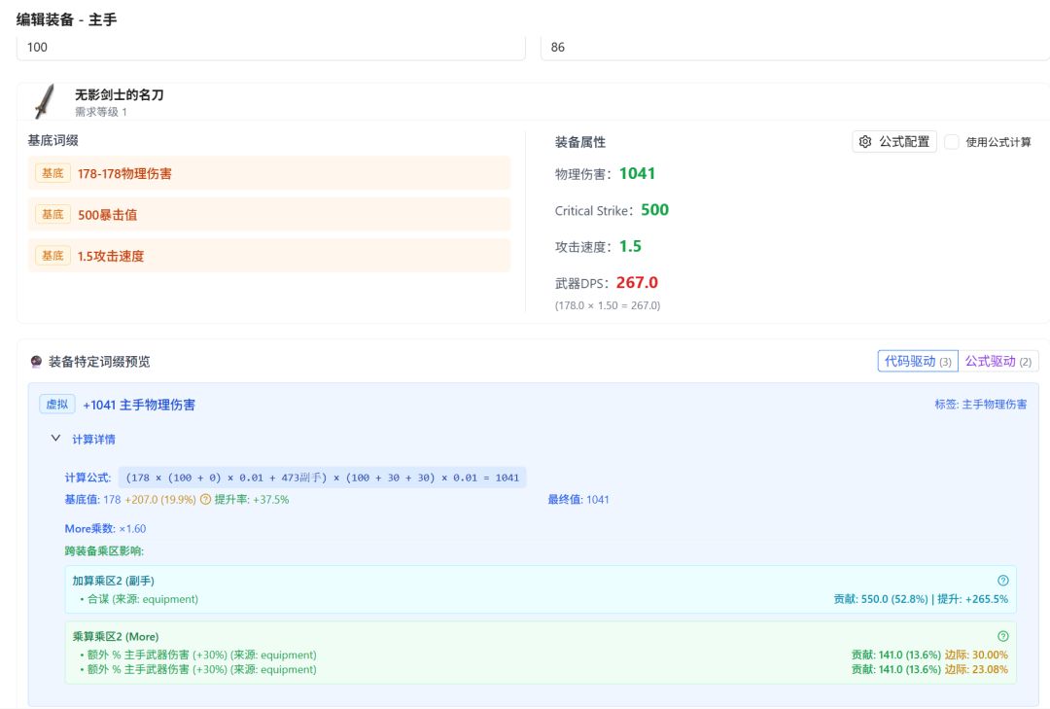Click the icon beside 装备特定词缀预览 heading
Viewport: 1050px width, 709px height.
click(x=37, y=362)
